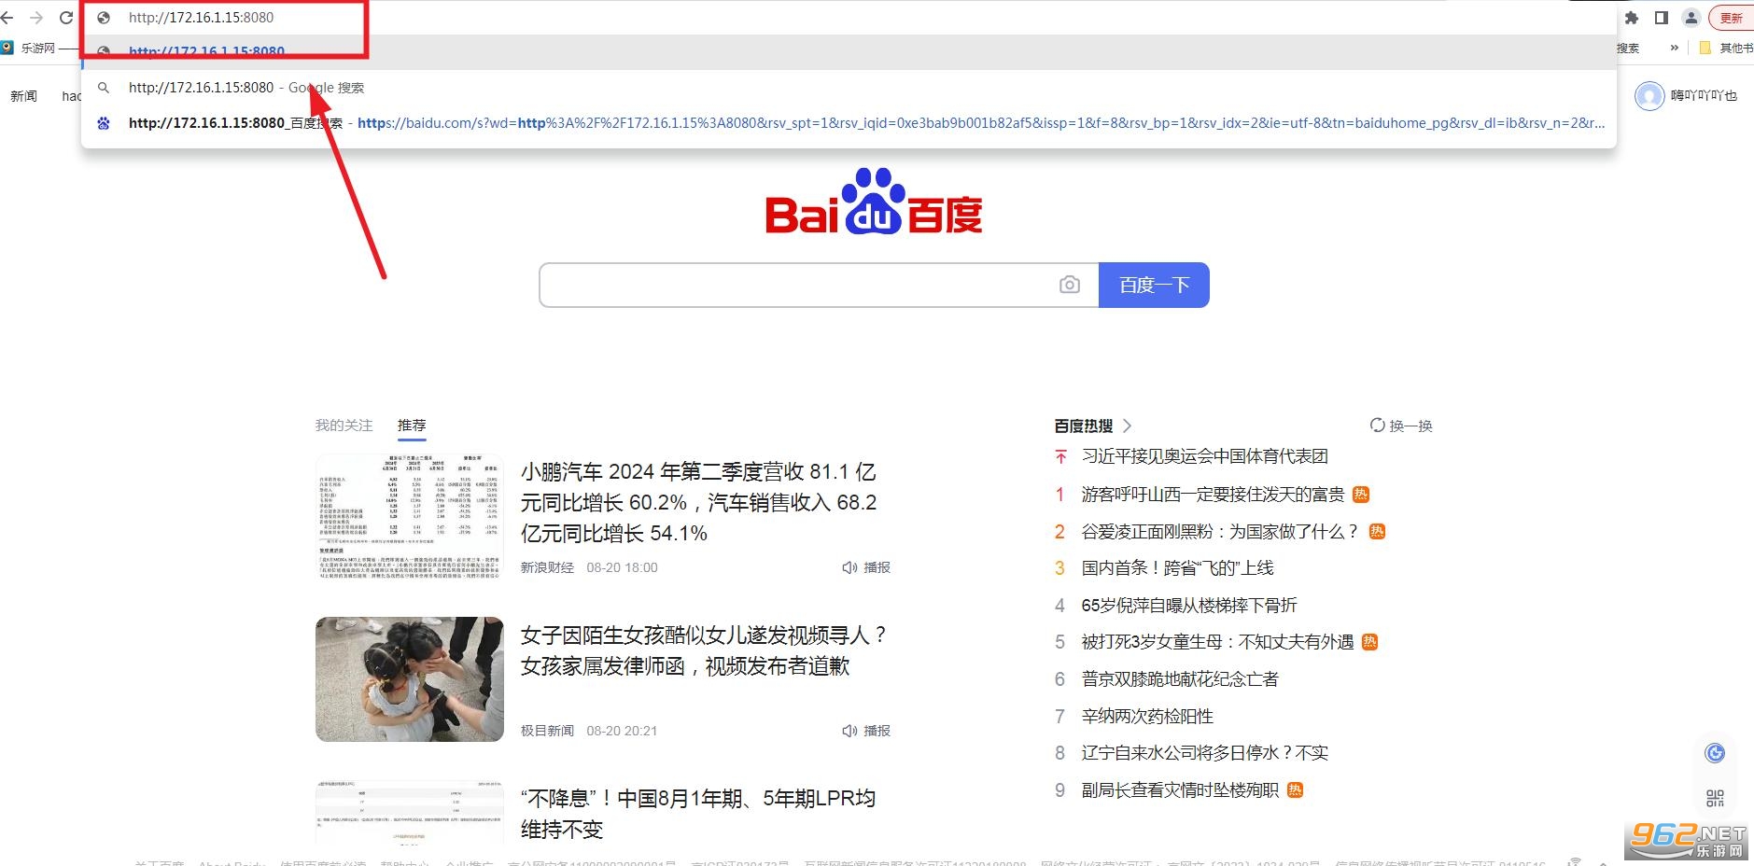
Task: Click the 新浪财经 source label
Action: point(547,567)
